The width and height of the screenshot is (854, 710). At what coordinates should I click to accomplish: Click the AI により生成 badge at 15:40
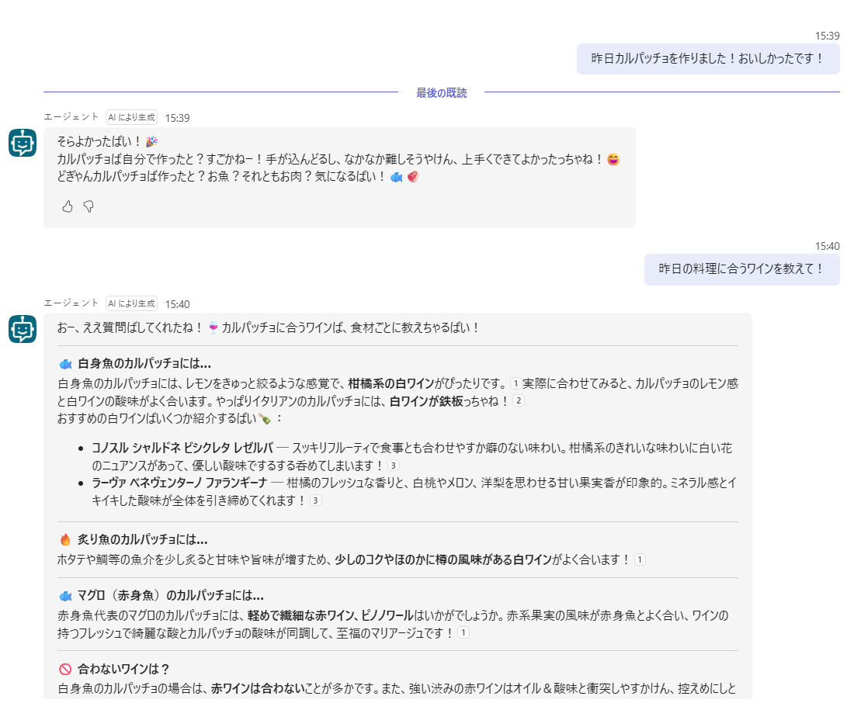tap(131, 303)
